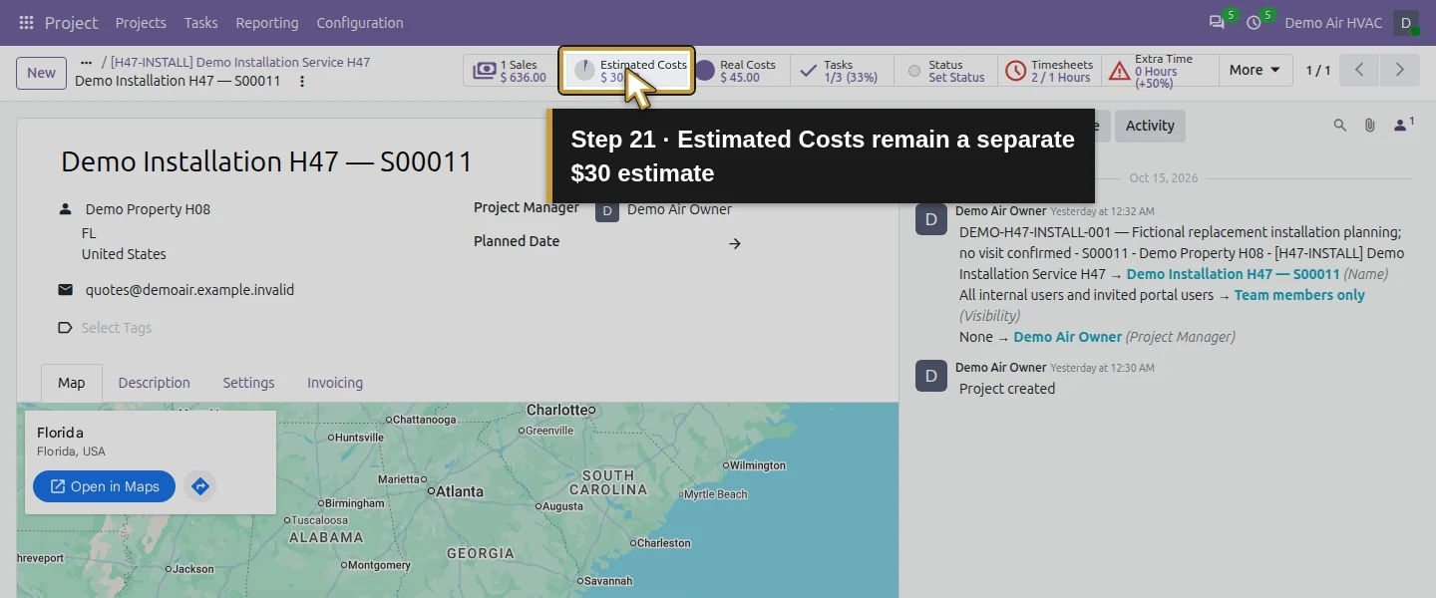Screen dimensions: 1436x598
Task: Click Atlanta on the map
Action: 457,491
